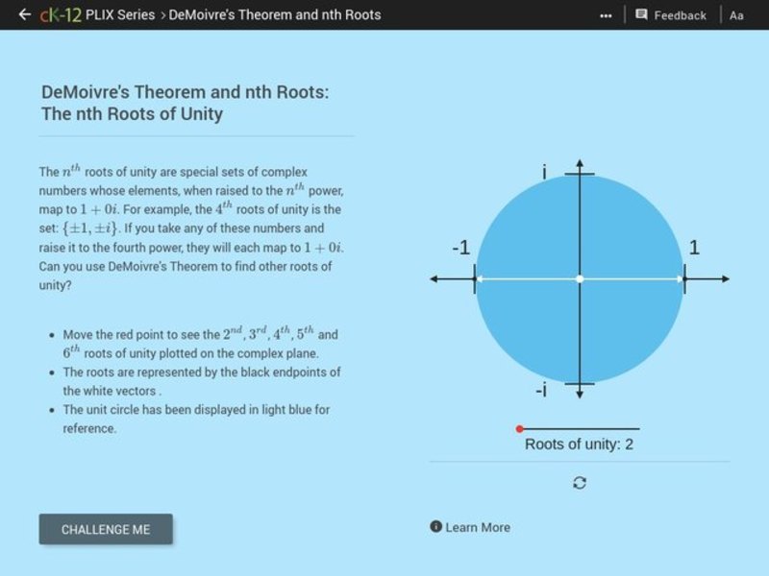Click the root endpoint at 1 on the circle
The width and height of the screenshot is (769, 576).
[x=685, y=279]
